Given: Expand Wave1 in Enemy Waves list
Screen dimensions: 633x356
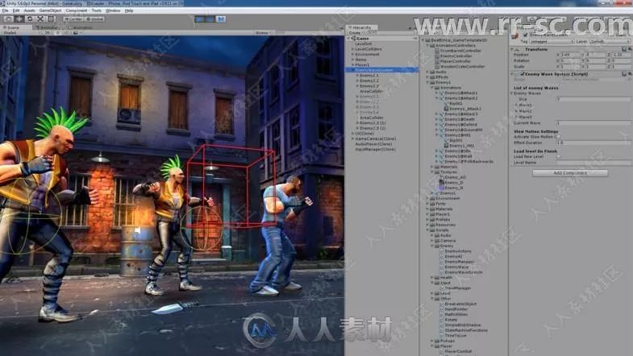Looking at the screenshot, I should point(518,105).
